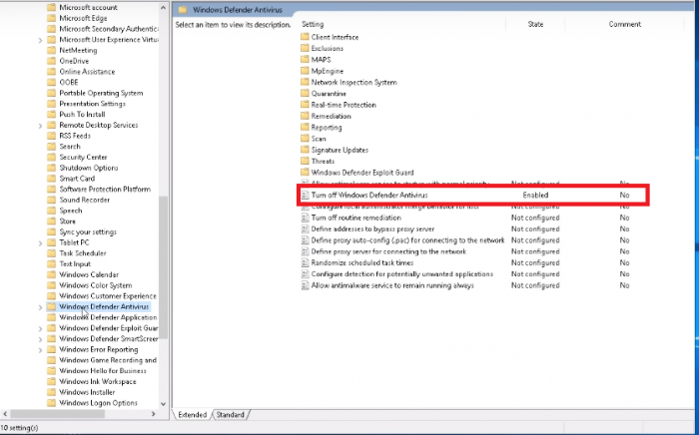Screen dimensions: 699x435
Task: Sort by the State column header
Action: 535,23
